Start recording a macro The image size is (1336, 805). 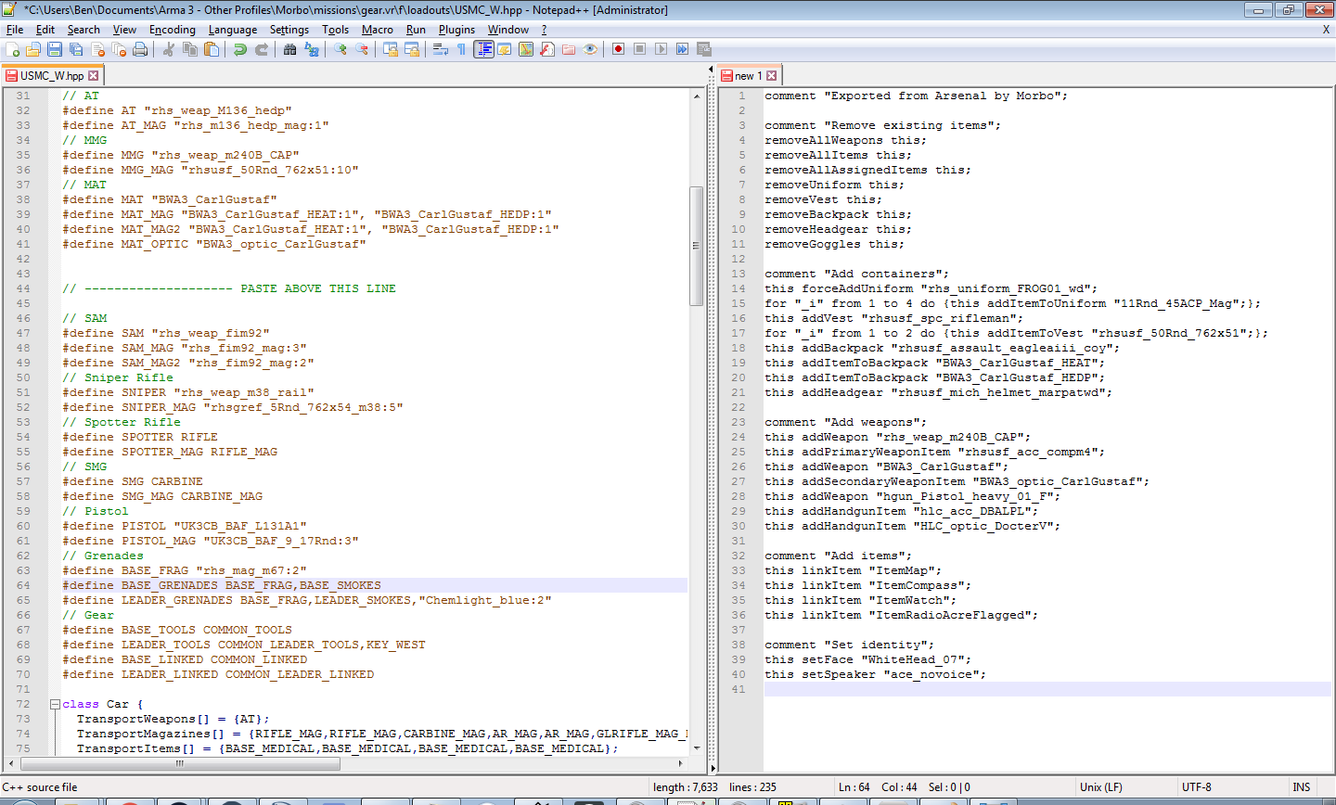(x=619, y=49)
